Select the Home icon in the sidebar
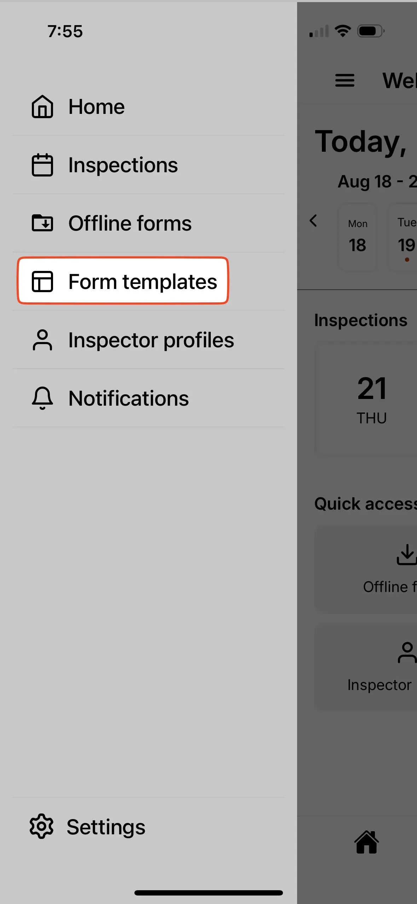Screen dimensions: 417x904 [42, 107]
